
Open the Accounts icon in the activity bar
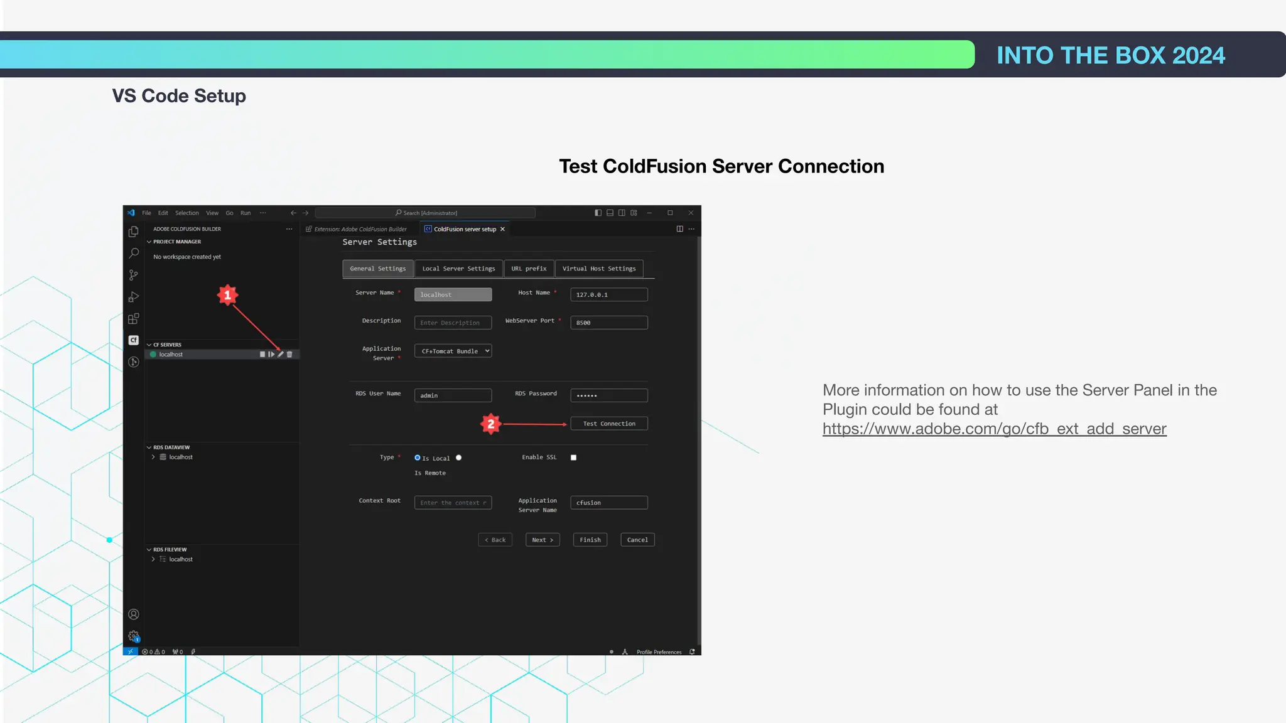133,614
